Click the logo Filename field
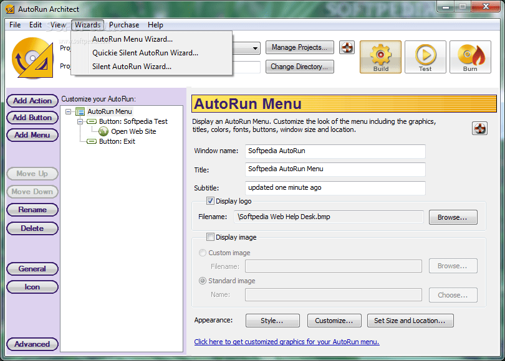 pyautogui.click(x=329, y=217)
